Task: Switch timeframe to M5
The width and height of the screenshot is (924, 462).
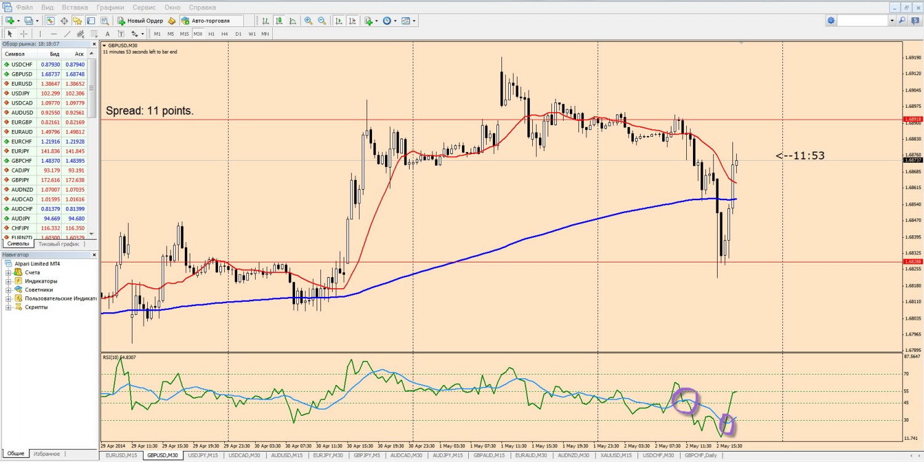Action: pos(171,34)
